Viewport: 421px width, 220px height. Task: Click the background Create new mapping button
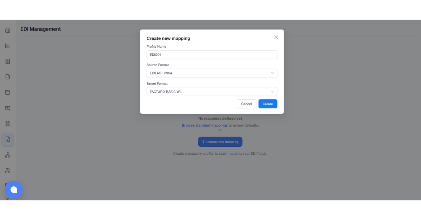point(220,142)
